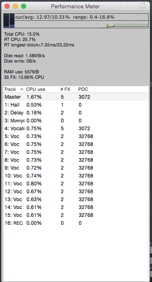Select the 3: Минус track row
This screenshot has height=282, width=152.
pos(76,121)
